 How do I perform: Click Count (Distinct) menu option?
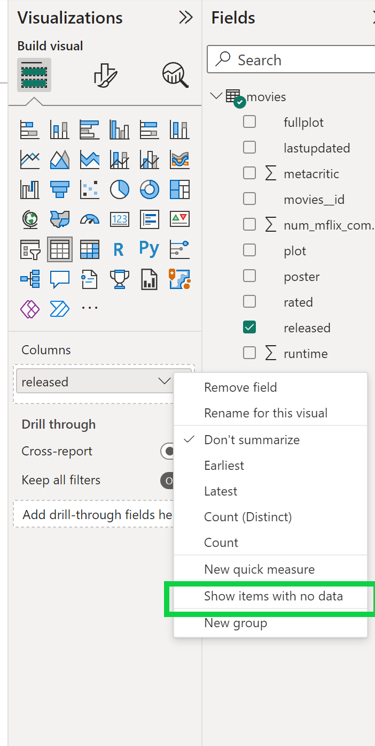[x=248, y=517]
